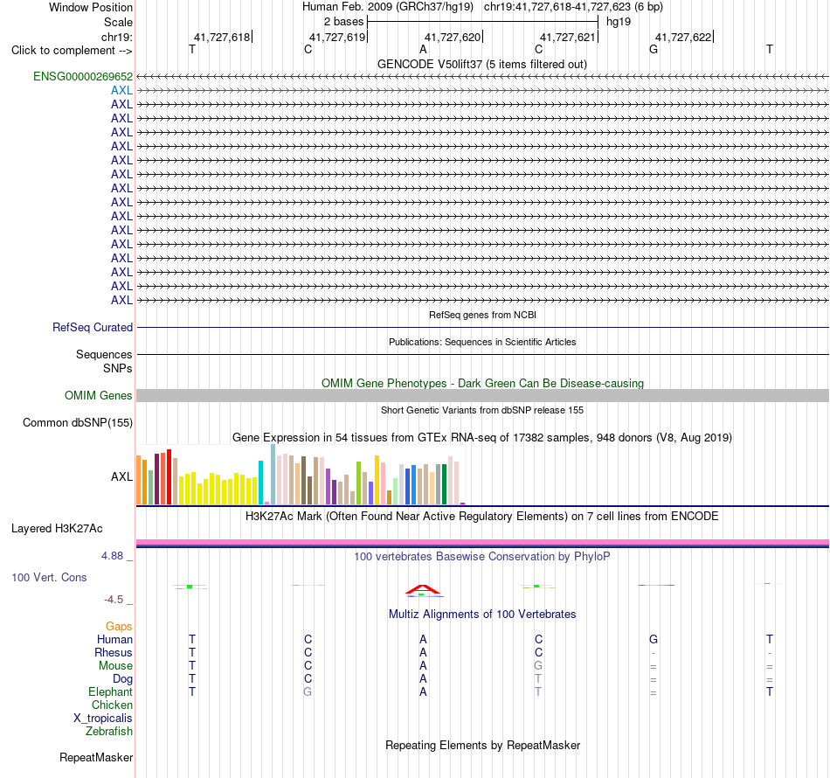The width and height of the screenshot is (830, 778).
Task: Click the H3K27Ac Mark track title
Action: 482,516
